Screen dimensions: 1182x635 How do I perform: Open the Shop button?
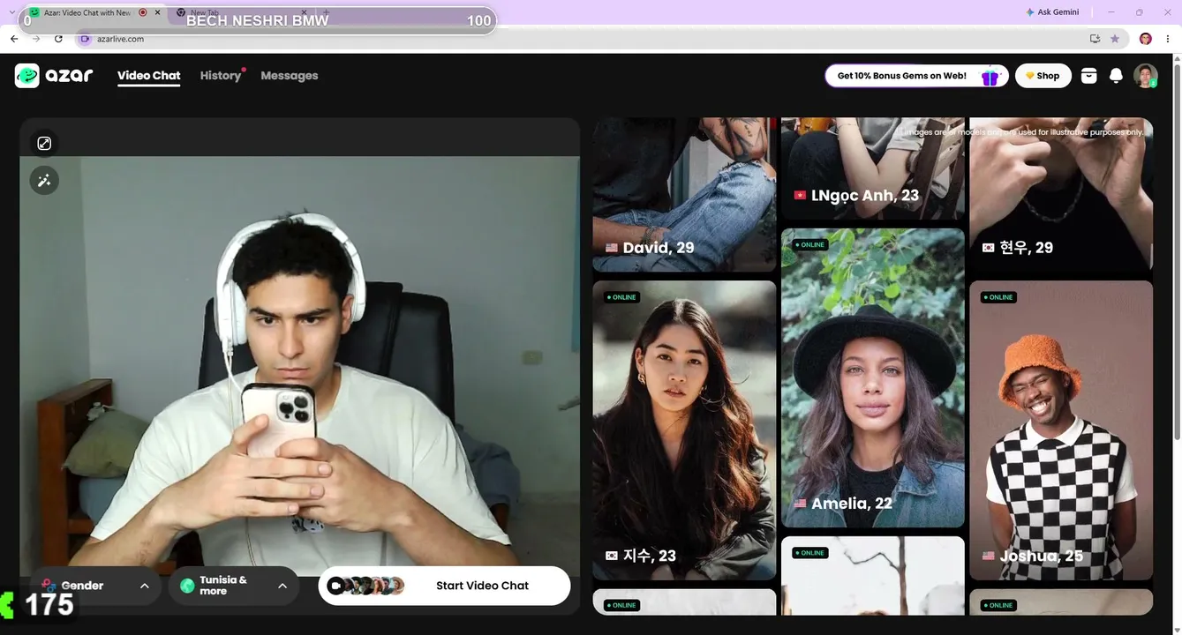(x=1043, y=76)
